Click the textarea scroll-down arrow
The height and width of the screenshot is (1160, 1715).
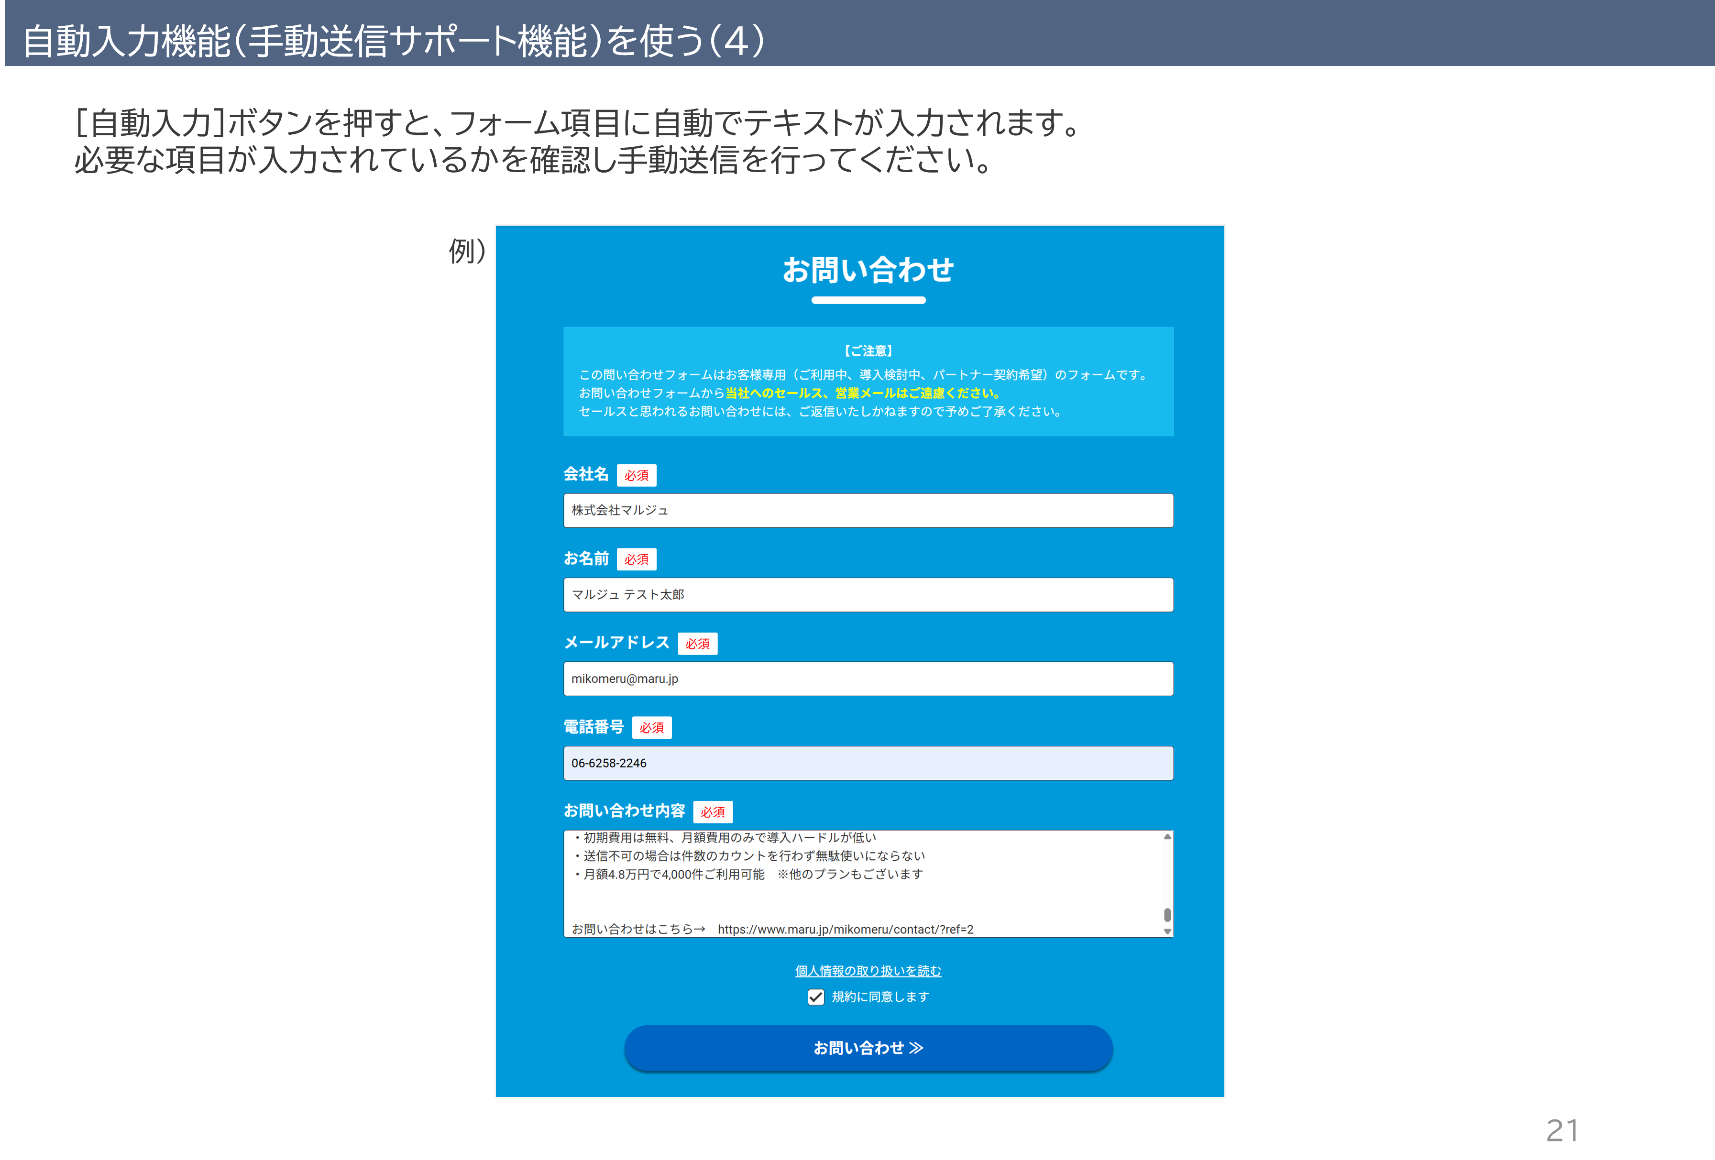click(x=1167, y=931)
